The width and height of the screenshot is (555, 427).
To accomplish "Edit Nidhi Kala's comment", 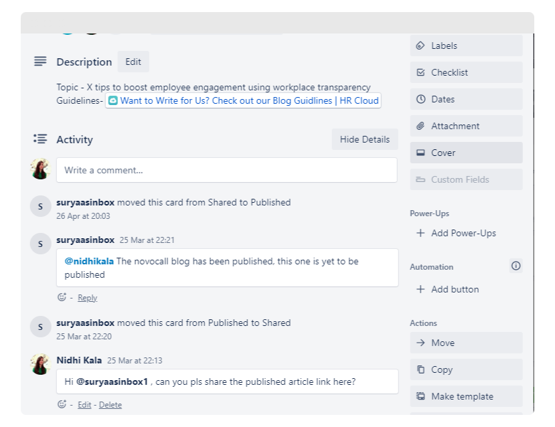I will point(84,405).
